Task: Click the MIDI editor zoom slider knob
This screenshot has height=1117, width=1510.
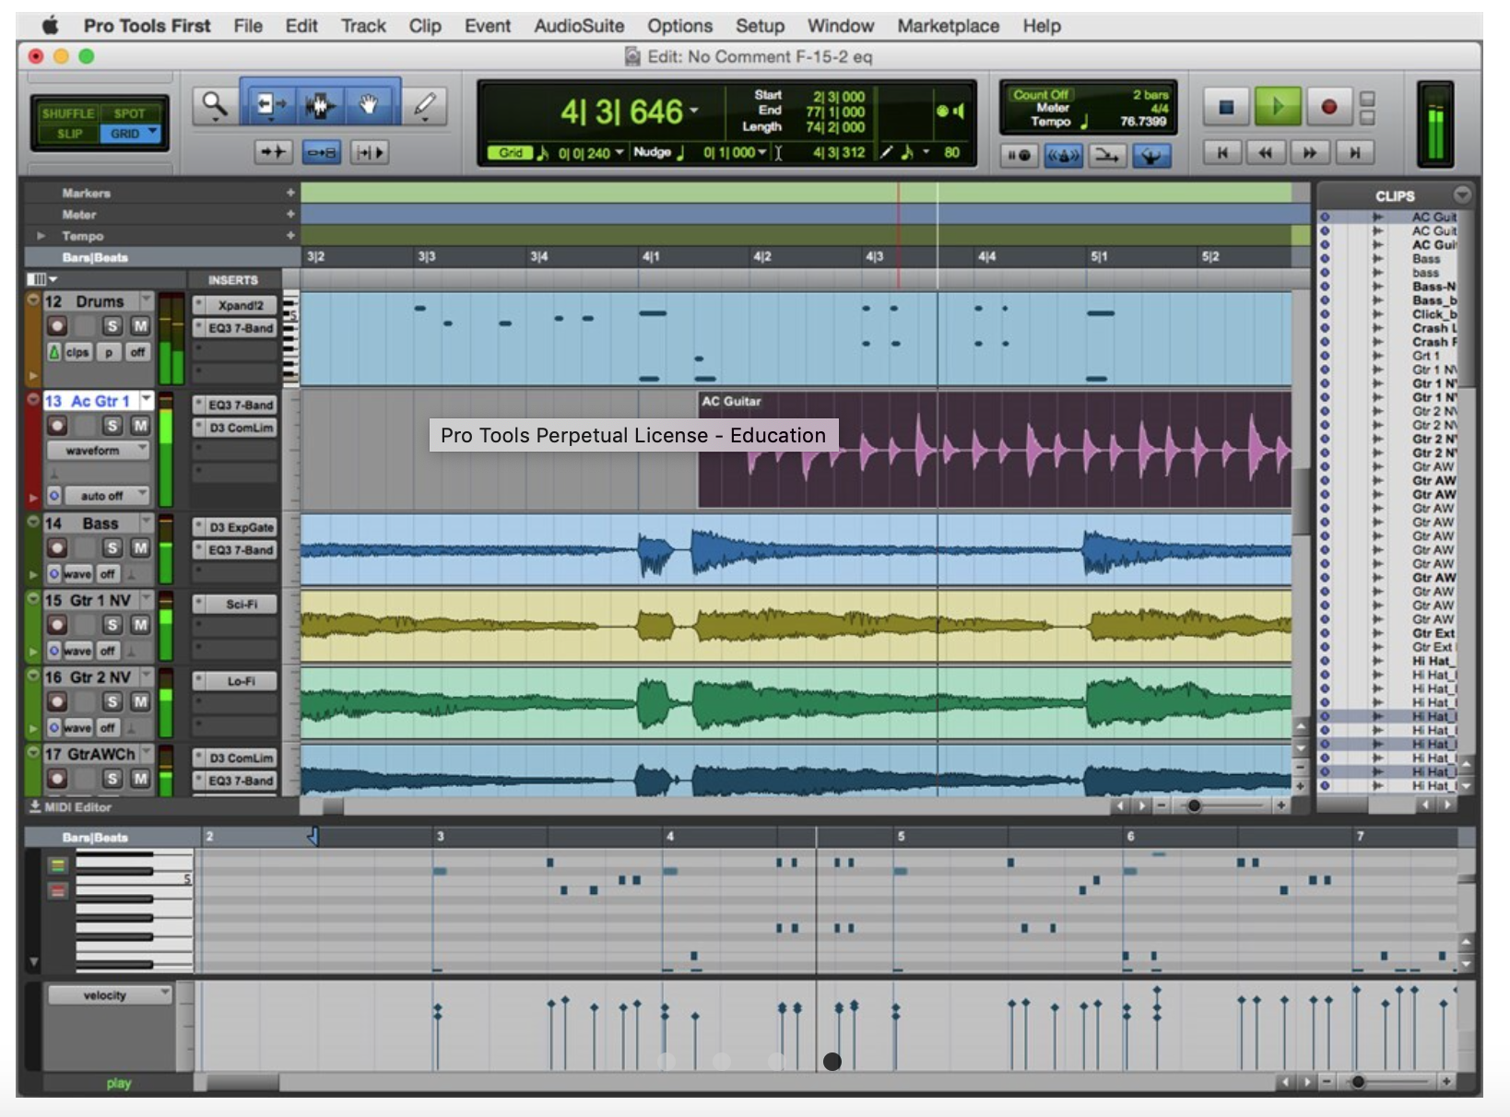Action: [1357, 1081]
